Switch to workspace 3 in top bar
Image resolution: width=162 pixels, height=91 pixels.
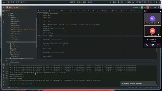click(x=14, y=2)
